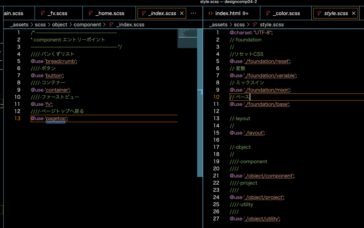
Task: Open style.scss breadcrumb in right editor
Action: (x=272, y=24)
